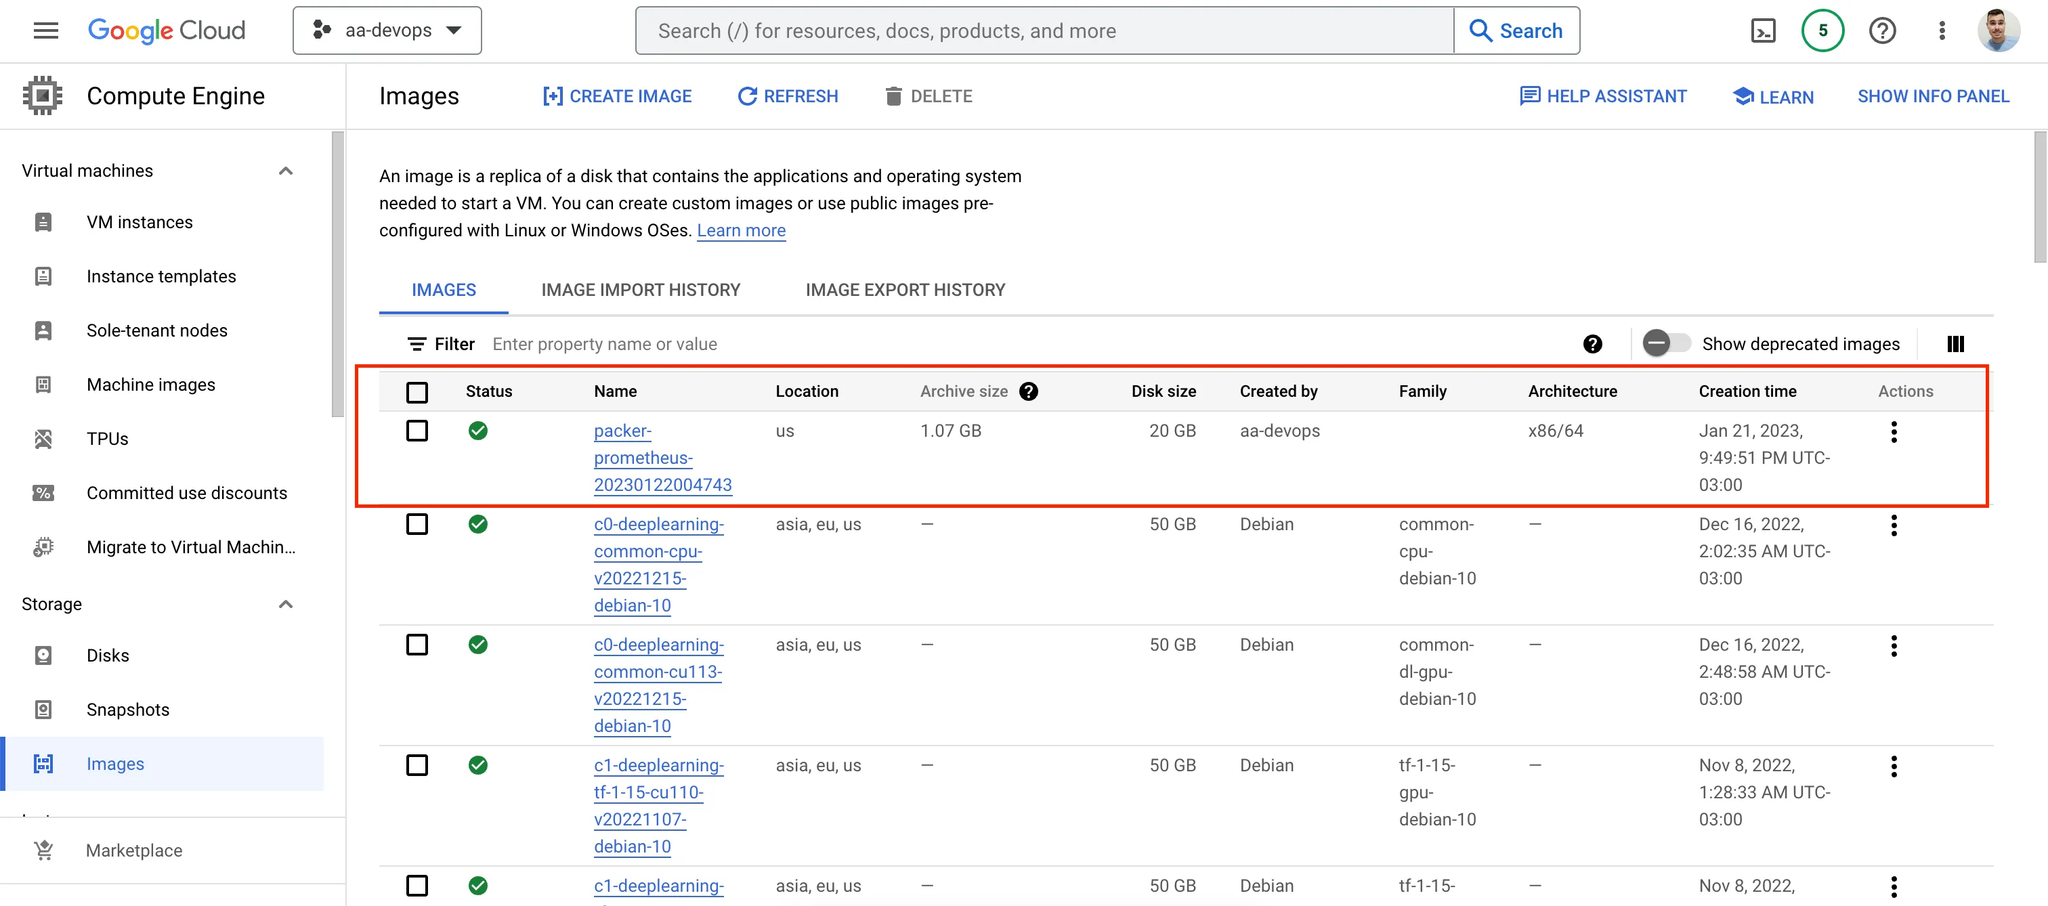Viewport: 2048px width, 906px height.
Task: Click the Snapshots sidebar icon
Action: pos(43,709)
